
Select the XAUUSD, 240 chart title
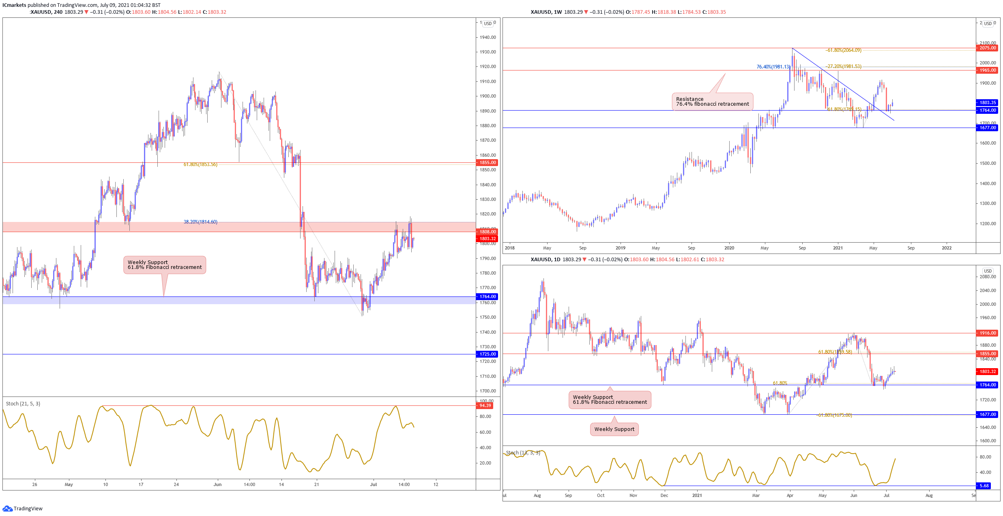(46, 12)
